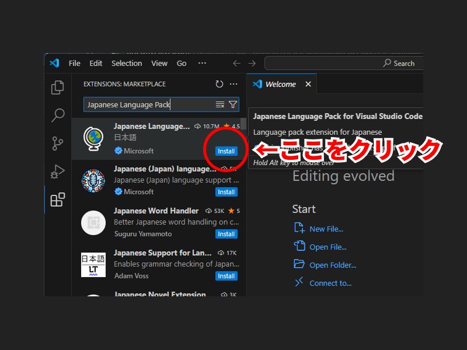Install the Japanese Language Pack extension

pyautogui.click(x=226, y=151)
